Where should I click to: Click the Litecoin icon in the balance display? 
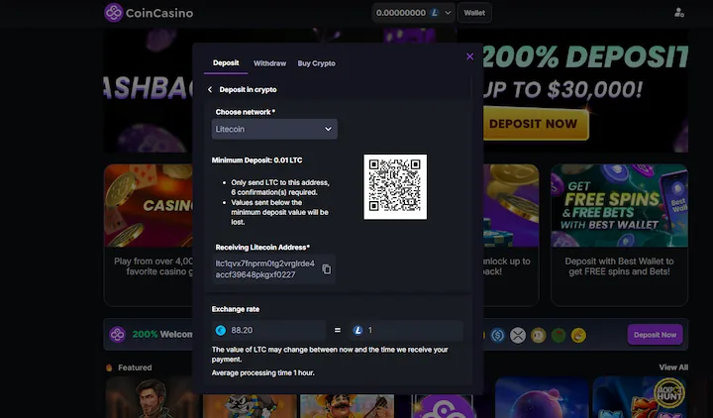tap(436, 13)
